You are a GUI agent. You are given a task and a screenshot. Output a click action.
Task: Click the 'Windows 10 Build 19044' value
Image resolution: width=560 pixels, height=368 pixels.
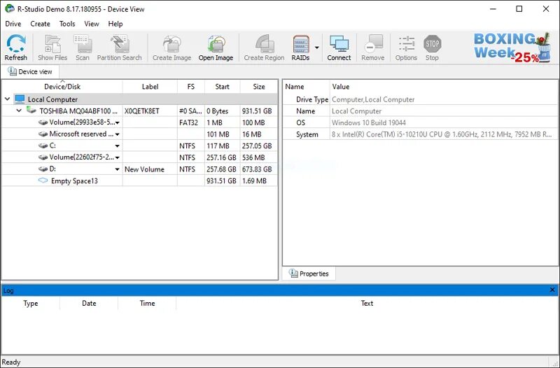(369, 123)
